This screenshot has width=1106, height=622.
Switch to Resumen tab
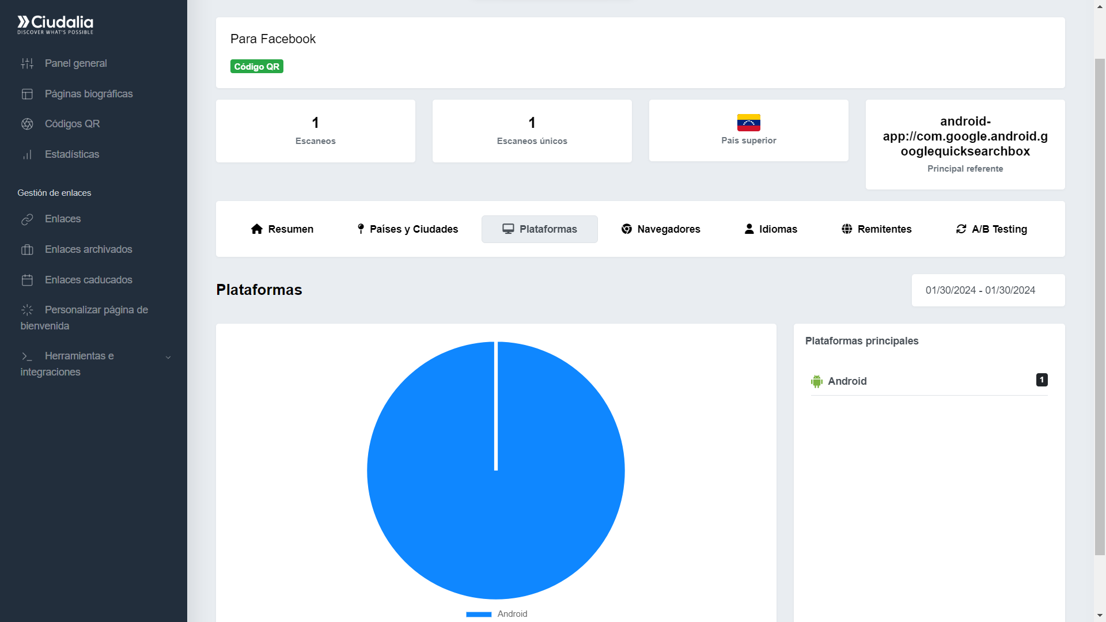coord(282,229)
